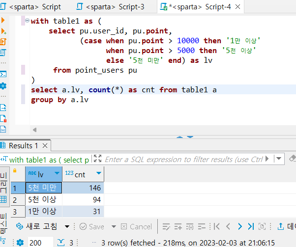Run the SQL statement with the orange execute arrow
This screenshot has width=296, height=247.
2,20
